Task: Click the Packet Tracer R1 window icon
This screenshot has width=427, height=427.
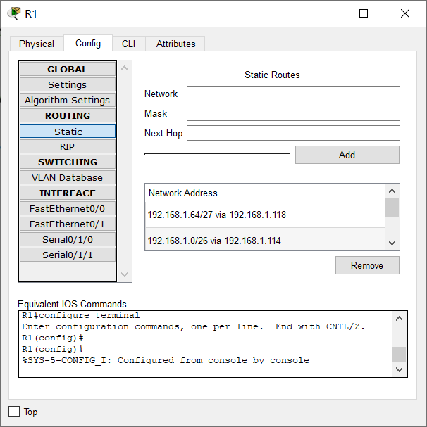Action: pyautogui.click(x=15, y=13)
